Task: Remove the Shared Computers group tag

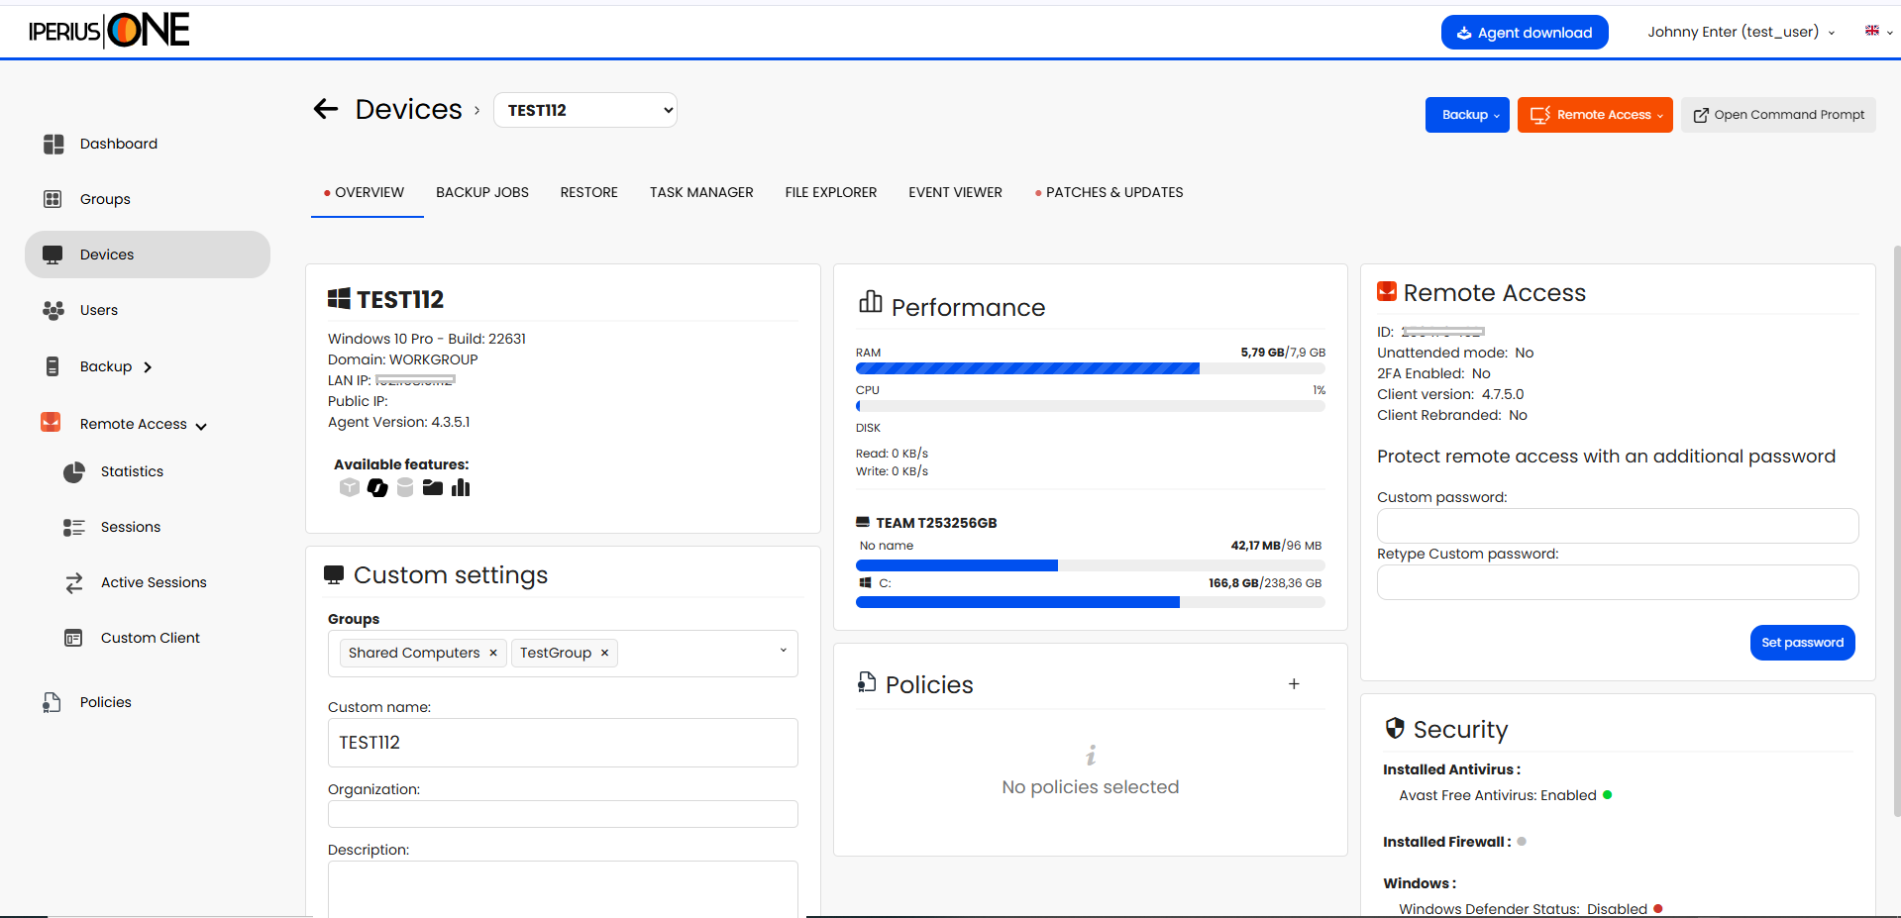Action: click(x=493, y=654)
